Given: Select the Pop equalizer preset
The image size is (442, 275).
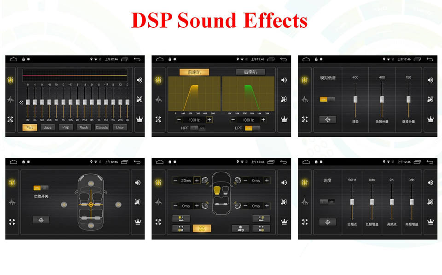Looking at the screenshot, I should coord(66,128).
